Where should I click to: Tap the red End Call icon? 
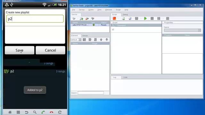(x=52, y=112)
